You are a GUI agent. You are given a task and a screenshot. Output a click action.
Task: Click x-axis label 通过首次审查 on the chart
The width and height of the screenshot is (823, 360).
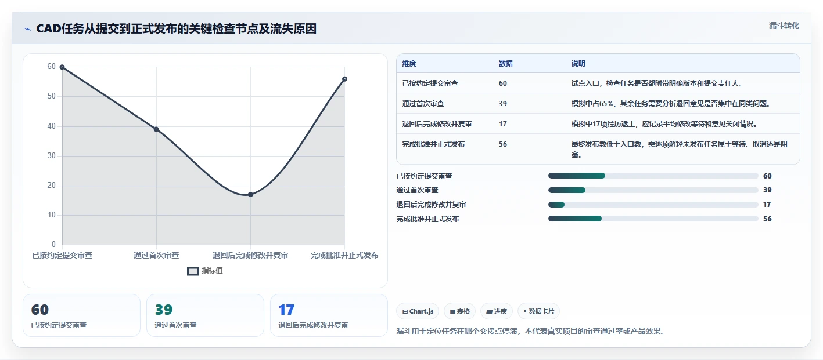click(x=156, y=255)
